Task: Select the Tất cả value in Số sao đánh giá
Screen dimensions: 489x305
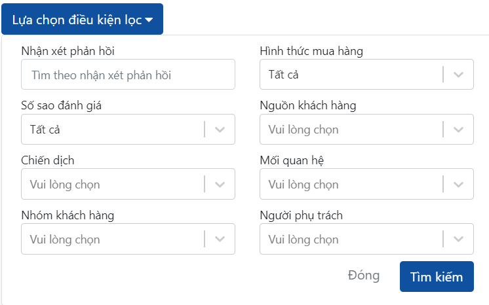Action: pyautogui.click(x=45, y=130)
